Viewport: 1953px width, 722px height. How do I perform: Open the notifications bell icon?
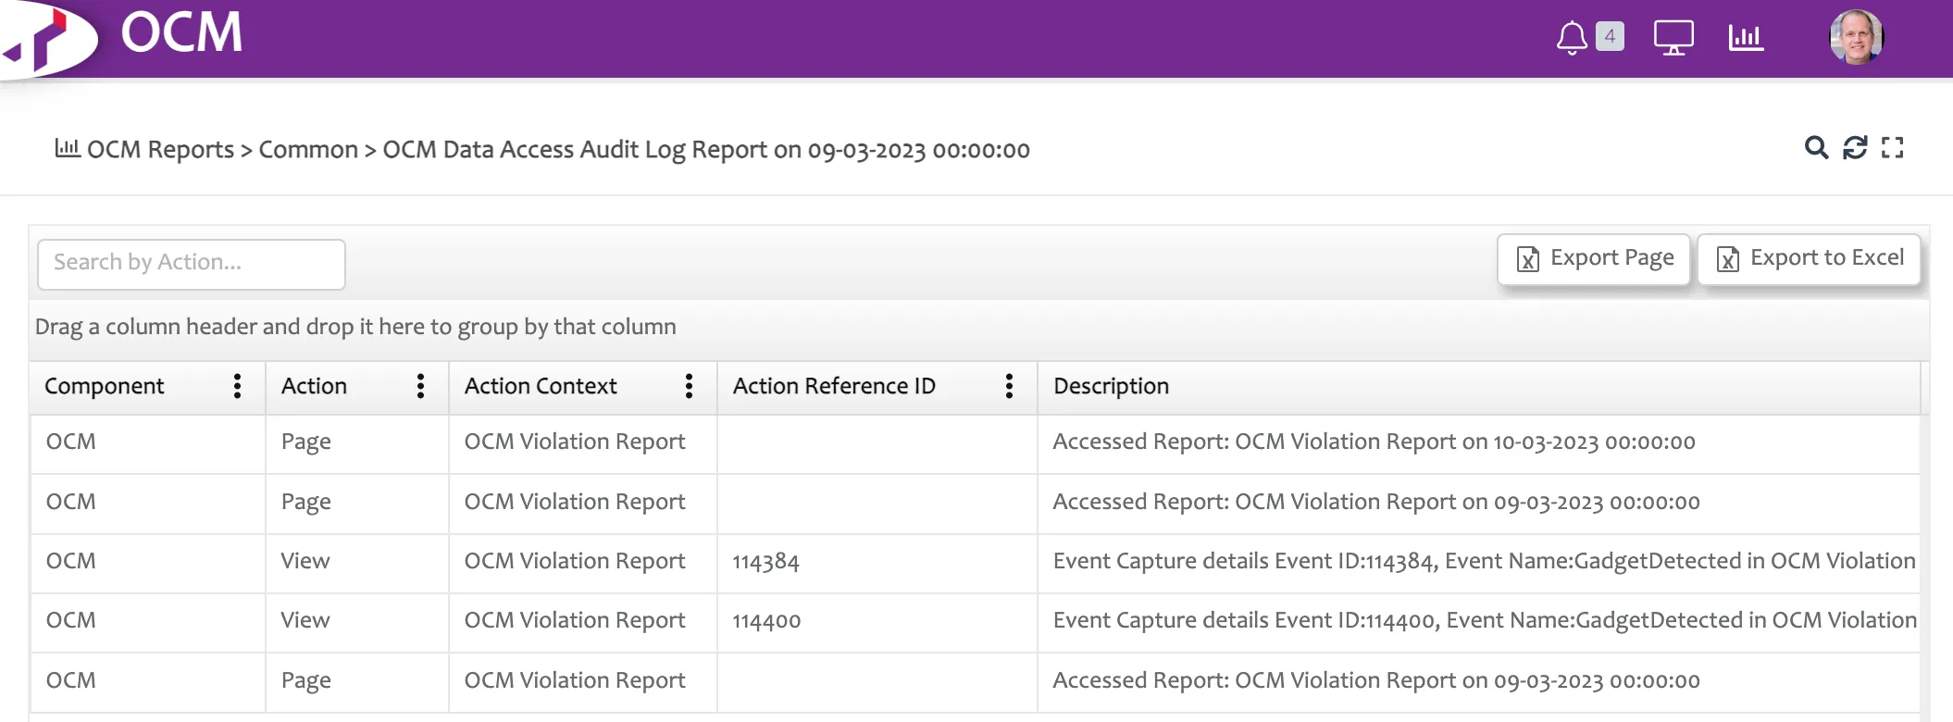[x=1571, y=38]
